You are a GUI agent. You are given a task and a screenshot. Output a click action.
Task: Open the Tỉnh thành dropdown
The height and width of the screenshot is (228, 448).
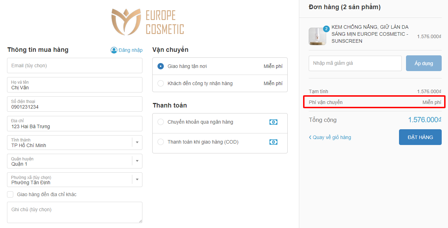pyautogui.click(x=75, y=143)
